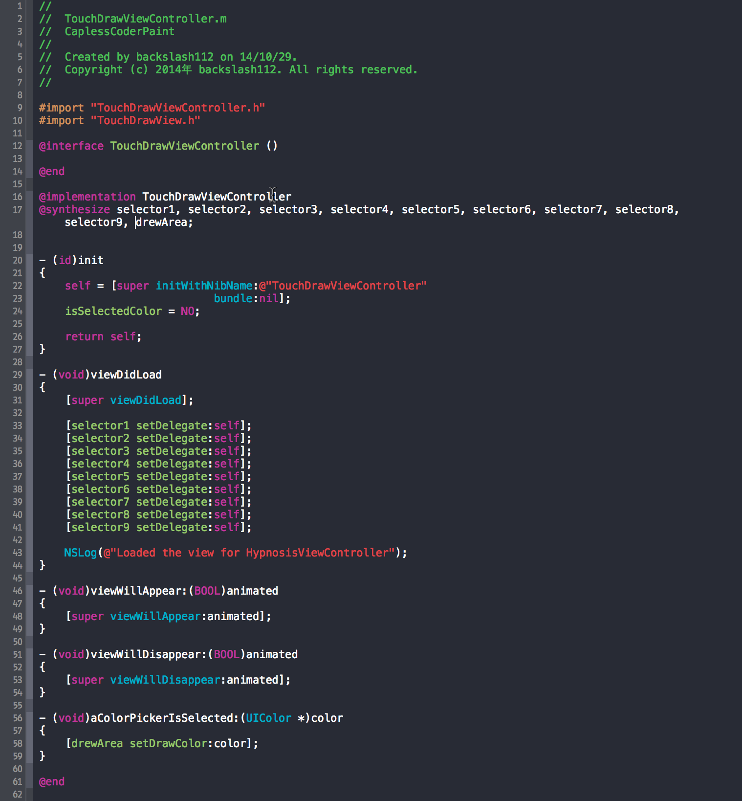
Task: Click '[super viewWillAppear:animated];' call
Action: (168, 616)
